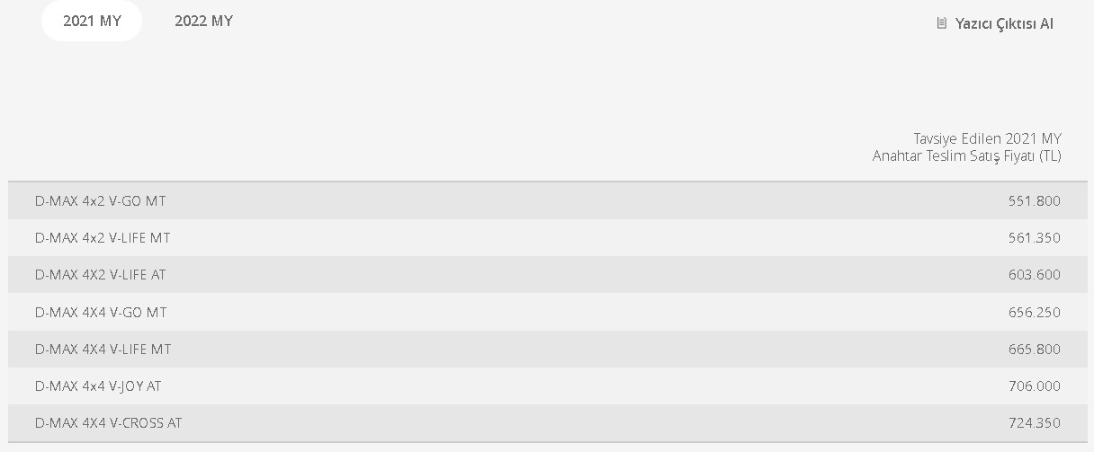Select the D-MAX 4x4 V-JOY AT row

547,386
